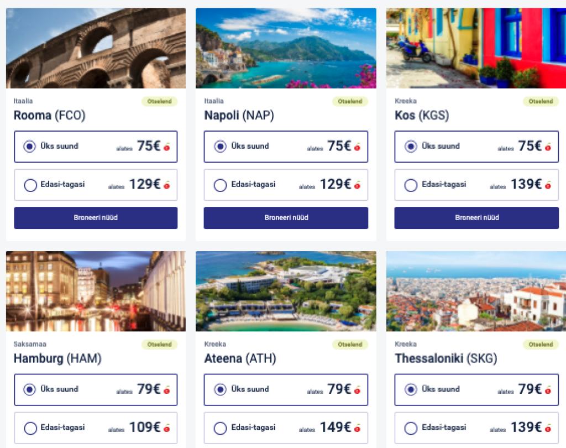Select Üks suund for Thessaloniki
566x448 pixels.
tap(411, 389)
